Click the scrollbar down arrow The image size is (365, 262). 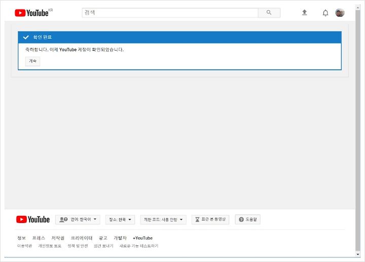point(358,254)
